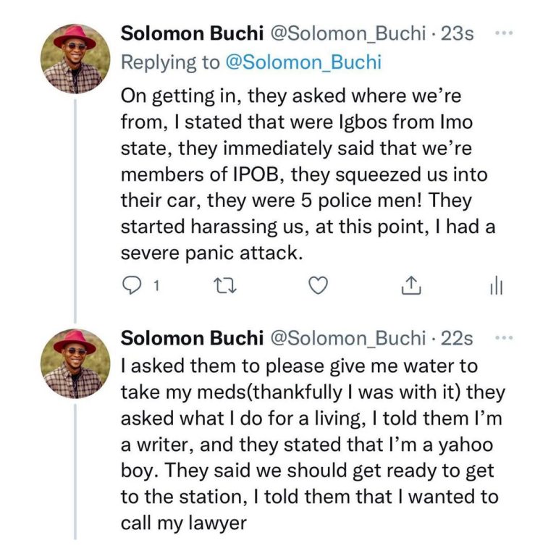Screen dimensions: 556x556
Task: Open profile picture on the second tweet
Action: tap(75, 363)
